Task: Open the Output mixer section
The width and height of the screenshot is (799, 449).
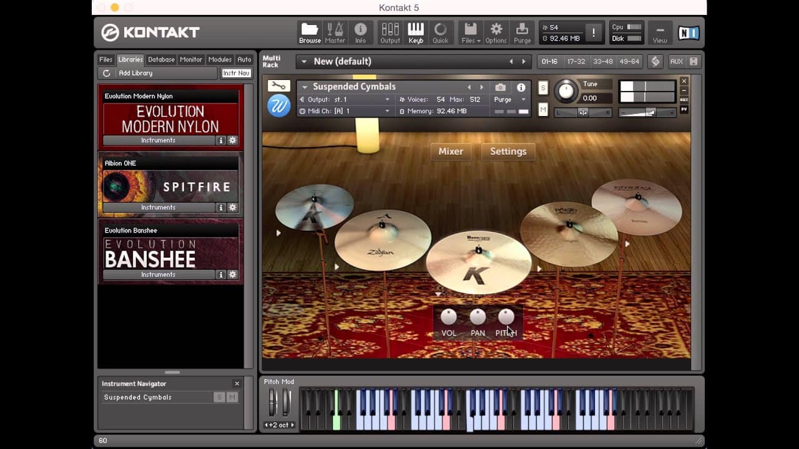Action: (390, 33)
